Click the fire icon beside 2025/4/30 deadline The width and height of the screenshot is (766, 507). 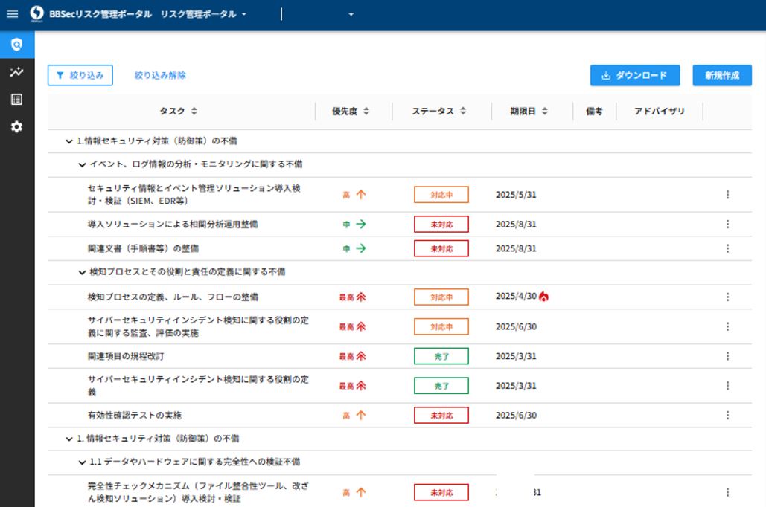tap(544, 297)
